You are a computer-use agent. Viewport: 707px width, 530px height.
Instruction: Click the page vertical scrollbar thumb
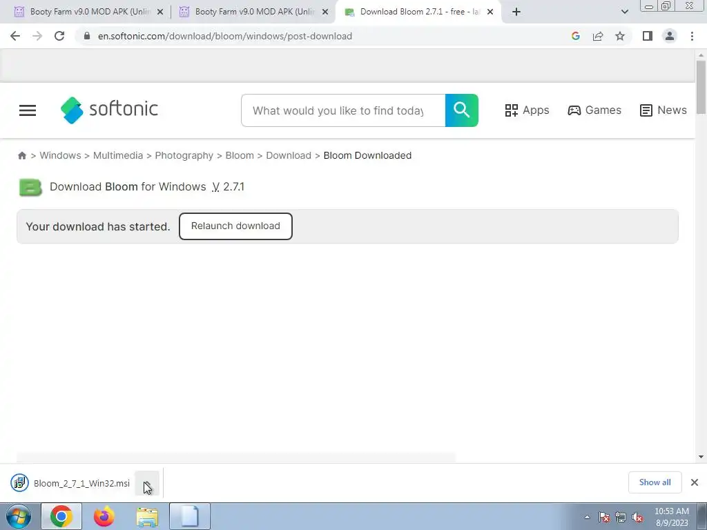pos(701,88)
